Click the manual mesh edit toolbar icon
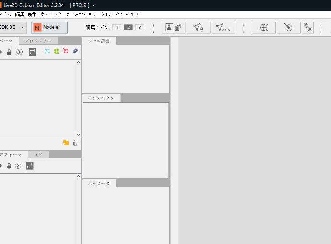 point(198,27)
